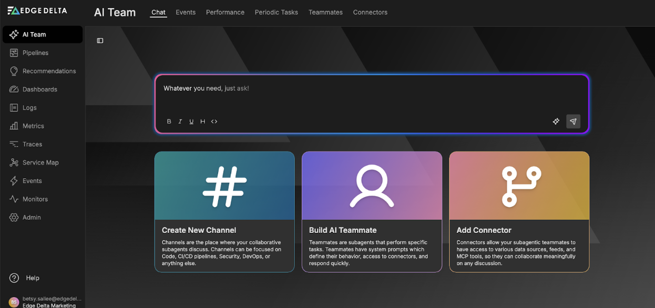Open the Admin settings entry
This screenshot has height=308, width=655.
pos(32,217)
